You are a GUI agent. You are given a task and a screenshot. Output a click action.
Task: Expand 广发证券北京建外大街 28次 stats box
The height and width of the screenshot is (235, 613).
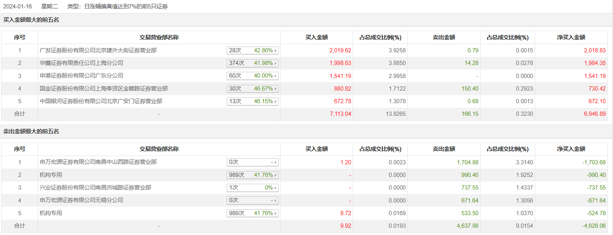click(252, 50)
